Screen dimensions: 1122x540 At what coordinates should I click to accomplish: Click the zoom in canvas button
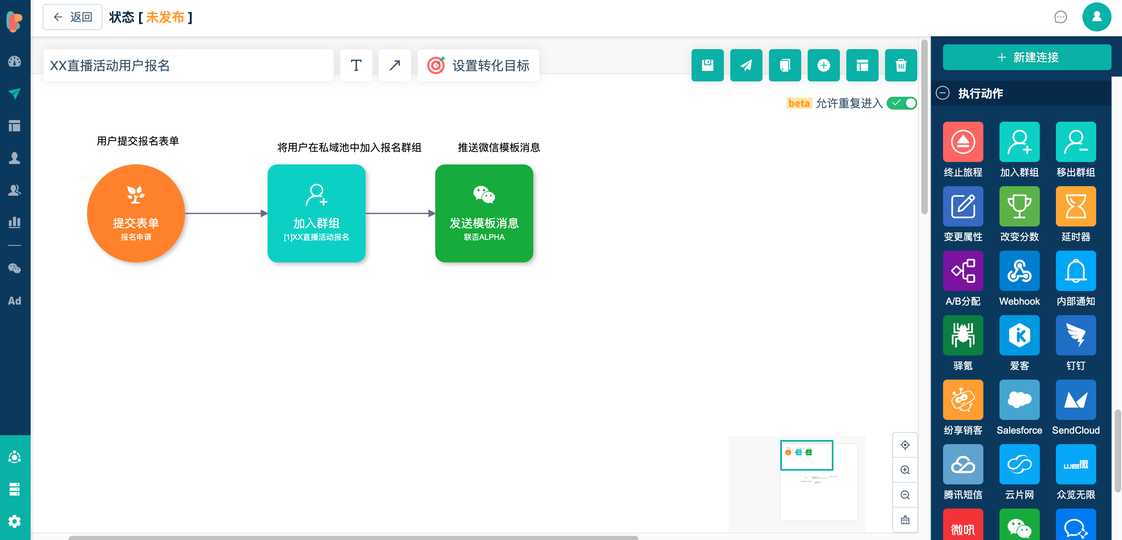tap(905, 470)
